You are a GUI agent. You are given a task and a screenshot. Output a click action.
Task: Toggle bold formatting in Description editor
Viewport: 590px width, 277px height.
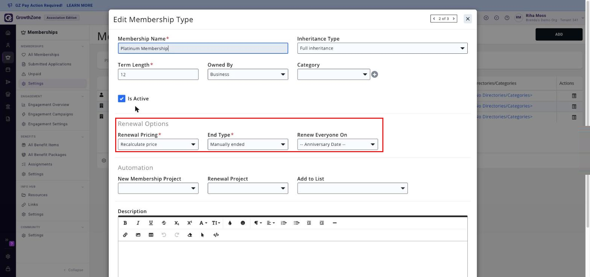125,223
